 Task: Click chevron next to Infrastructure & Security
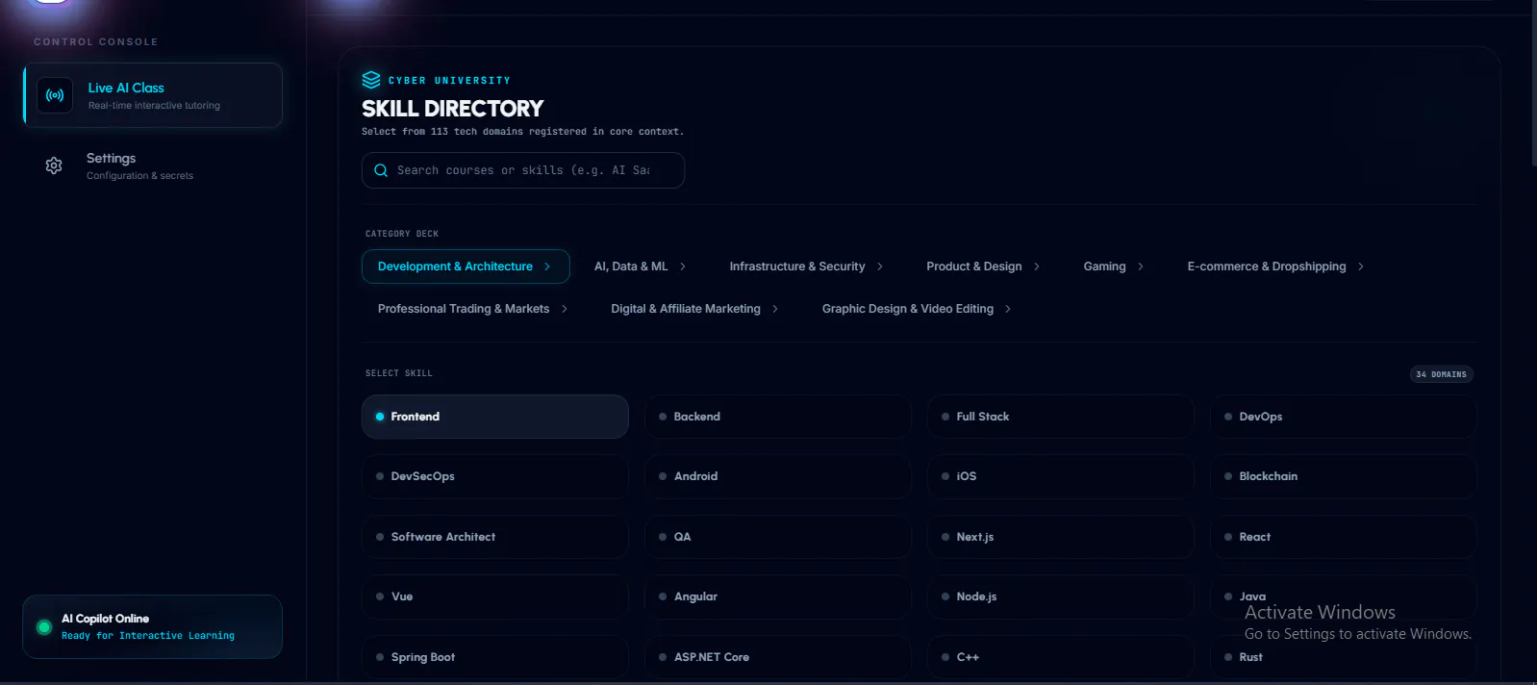tap(880, 266)
